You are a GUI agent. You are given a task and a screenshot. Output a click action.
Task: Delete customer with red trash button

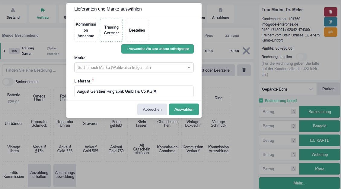coord(330,12)
